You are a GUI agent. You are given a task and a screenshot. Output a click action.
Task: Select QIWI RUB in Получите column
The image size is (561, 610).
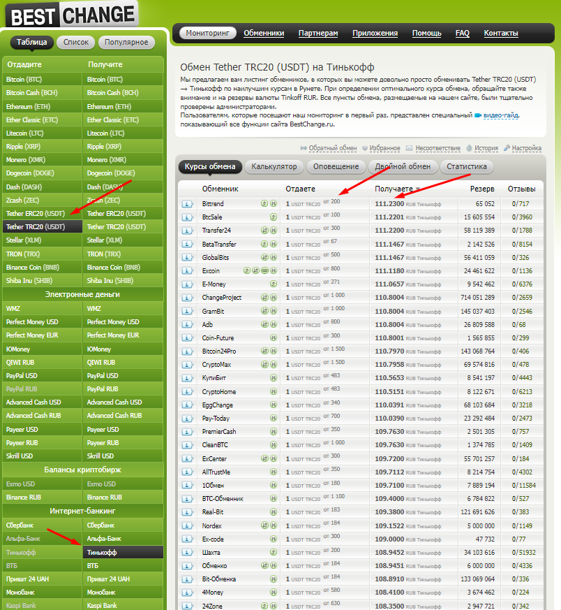coord(123,363)
